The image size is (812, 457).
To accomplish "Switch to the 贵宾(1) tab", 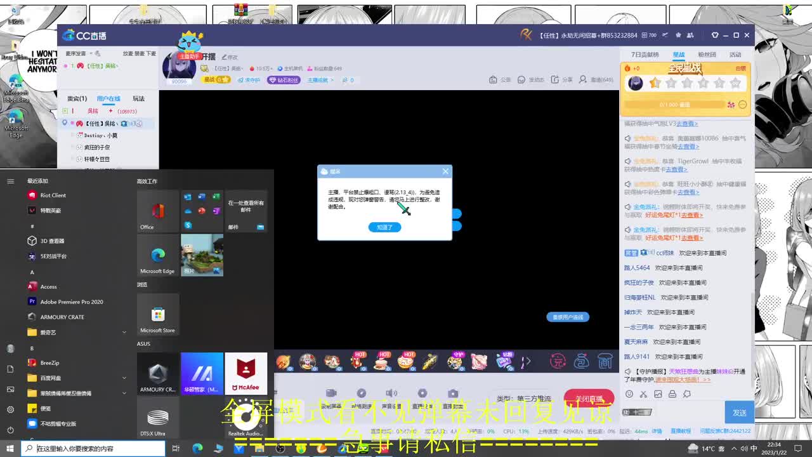I will click(77, 98).
